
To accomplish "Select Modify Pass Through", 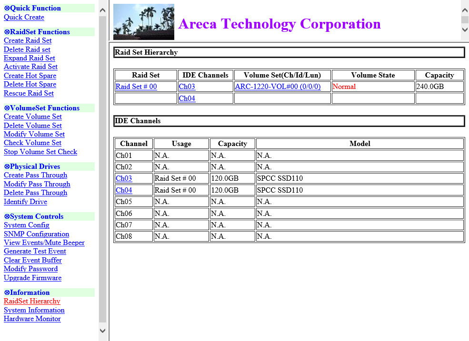I will [37, 185].
